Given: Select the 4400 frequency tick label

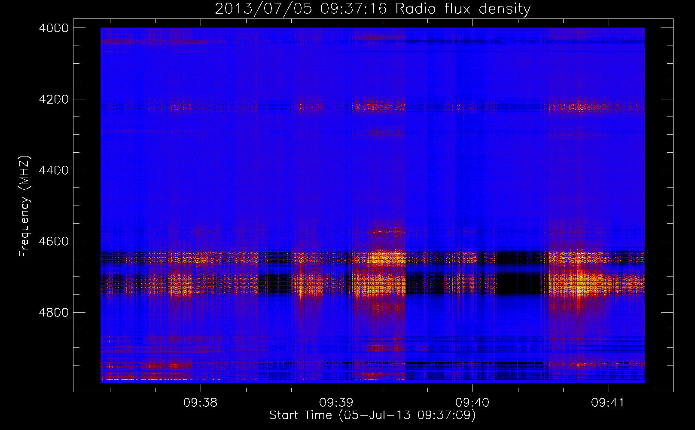Looking at the screenshot, I should click(x=54, y=170).
